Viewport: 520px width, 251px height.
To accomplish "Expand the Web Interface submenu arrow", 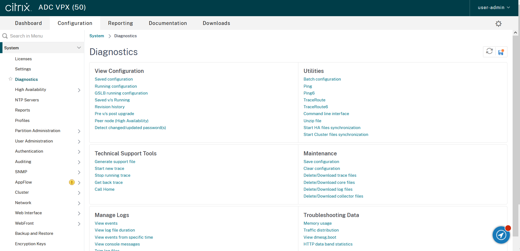I will click(79, 213).
